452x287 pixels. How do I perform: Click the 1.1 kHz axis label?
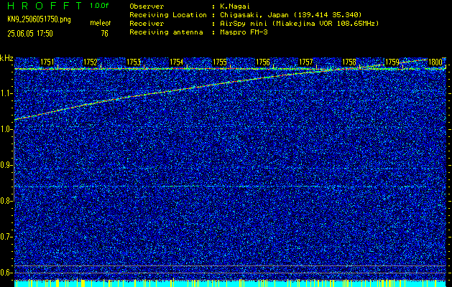point(6,93)
